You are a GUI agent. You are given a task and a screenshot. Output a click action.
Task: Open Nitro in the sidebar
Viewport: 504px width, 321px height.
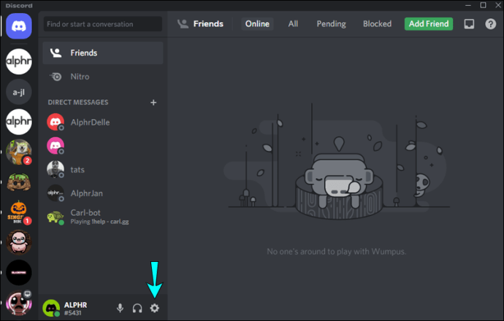pyautogui.click(x=103, y=77)
